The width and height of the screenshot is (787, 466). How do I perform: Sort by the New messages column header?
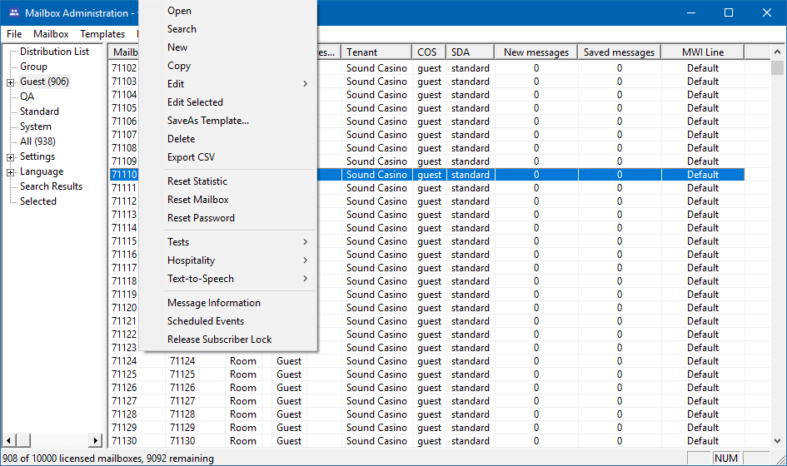(535, 52)
